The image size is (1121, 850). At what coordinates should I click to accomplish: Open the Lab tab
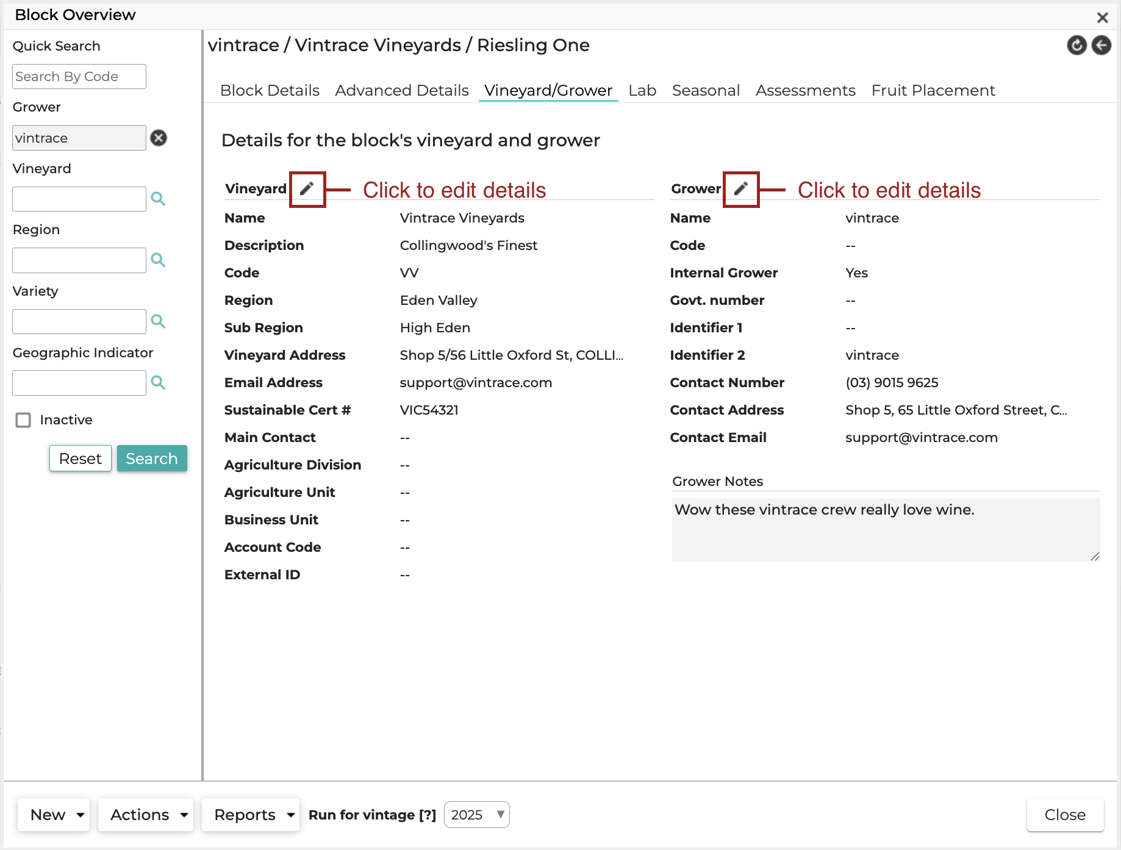tap(642, 90)
